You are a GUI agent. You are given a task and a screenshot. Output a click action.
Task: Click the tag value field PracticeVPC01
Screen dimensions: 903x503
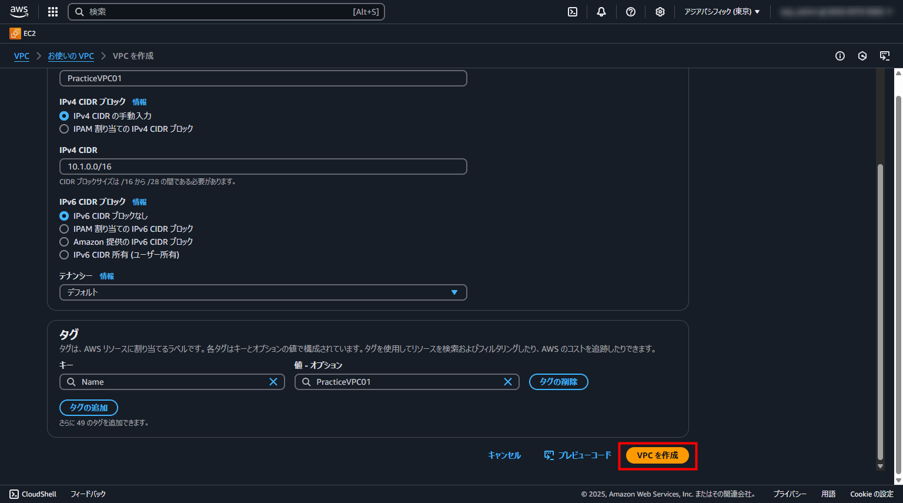(407, 382)
